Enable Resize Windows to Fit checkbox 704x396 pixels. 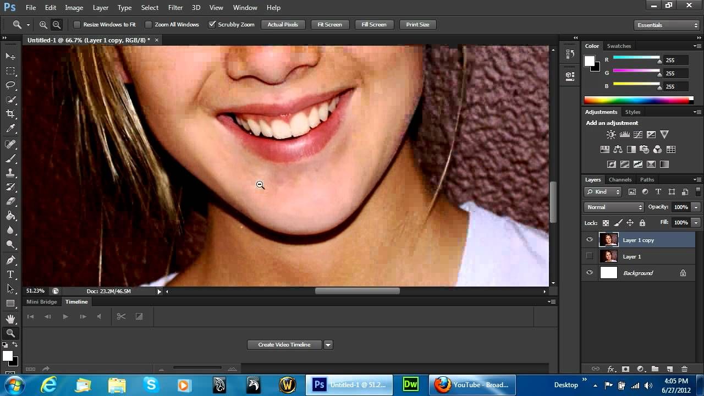(x=77, y=25)
